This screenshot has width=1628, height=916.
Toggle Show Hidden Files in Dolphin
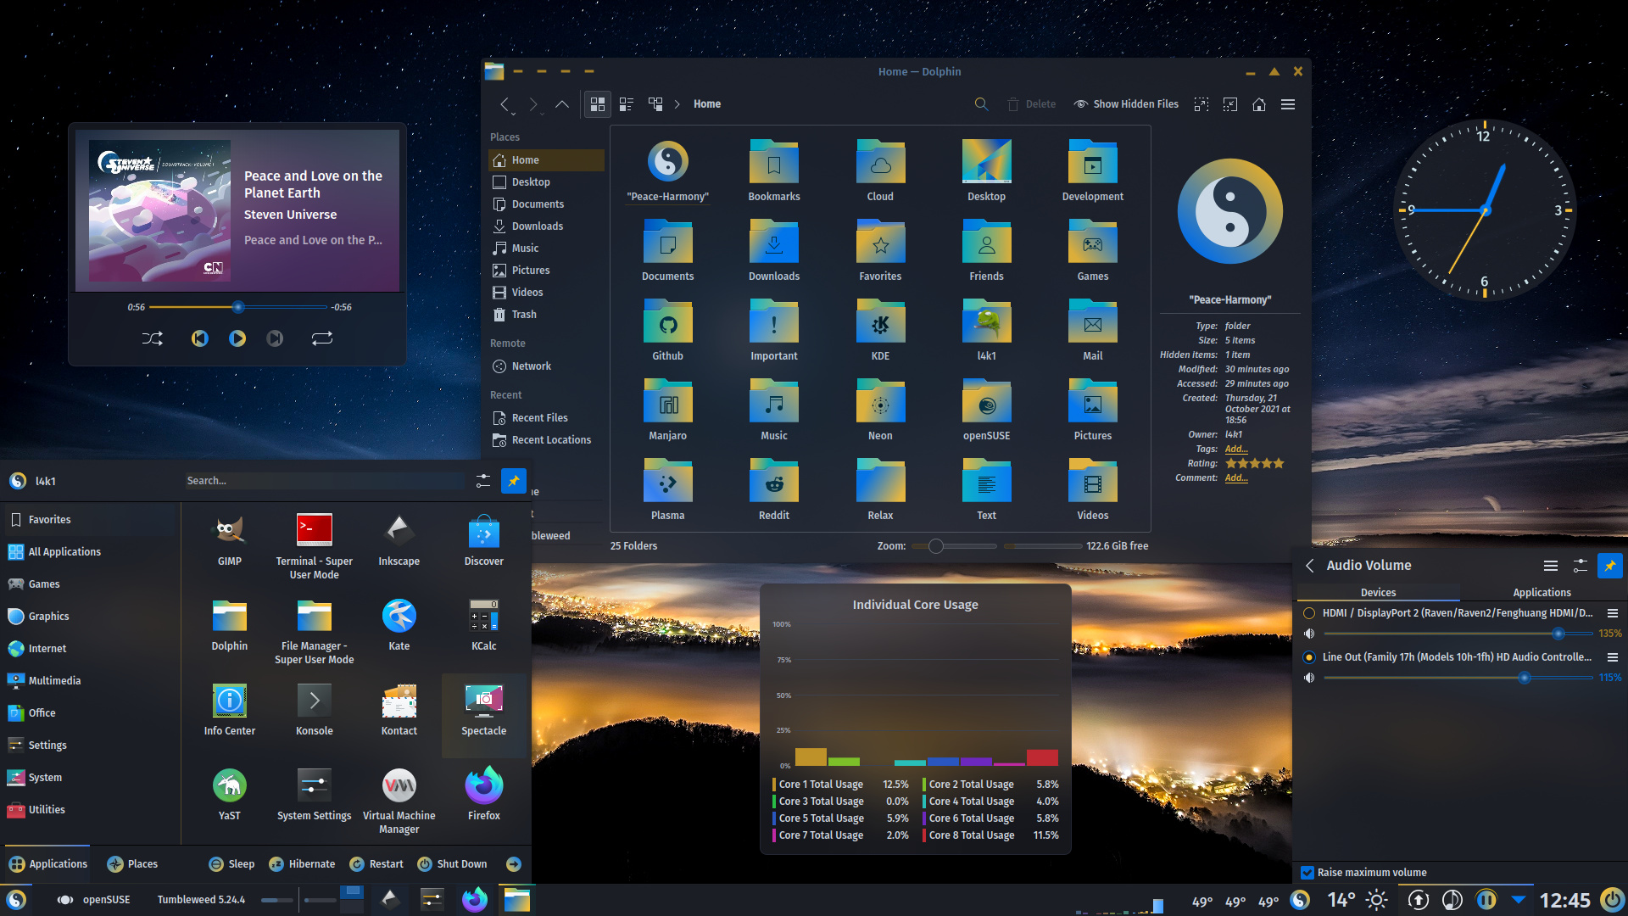[1126, 104]
